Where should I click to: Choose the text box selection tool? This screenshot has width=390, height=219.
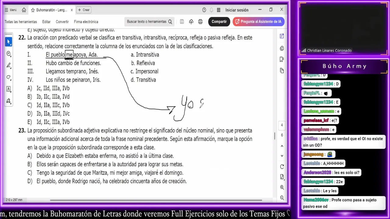click(9, 89)
